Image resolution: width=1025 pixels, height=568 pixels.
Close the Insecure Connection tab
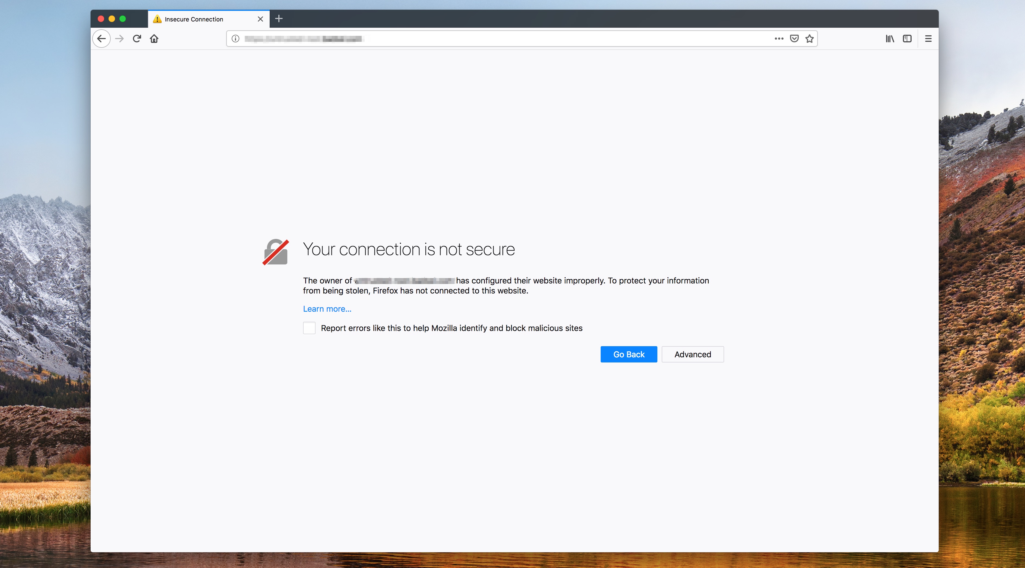point(260,19)
